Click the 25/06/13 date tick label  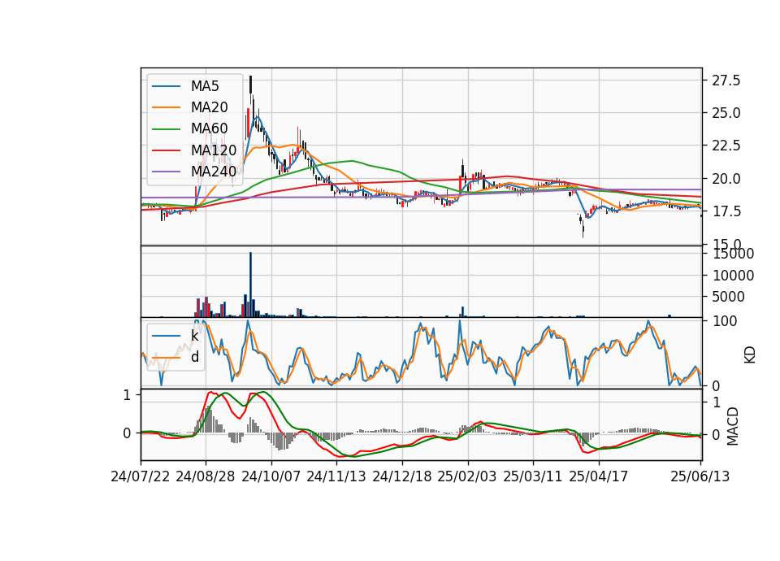(x=700, y=476)
